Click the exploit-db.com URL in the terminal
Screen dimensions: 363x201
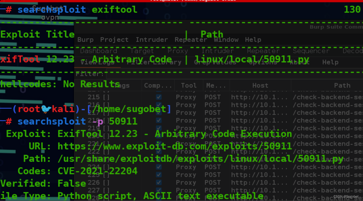click(175, 146)
